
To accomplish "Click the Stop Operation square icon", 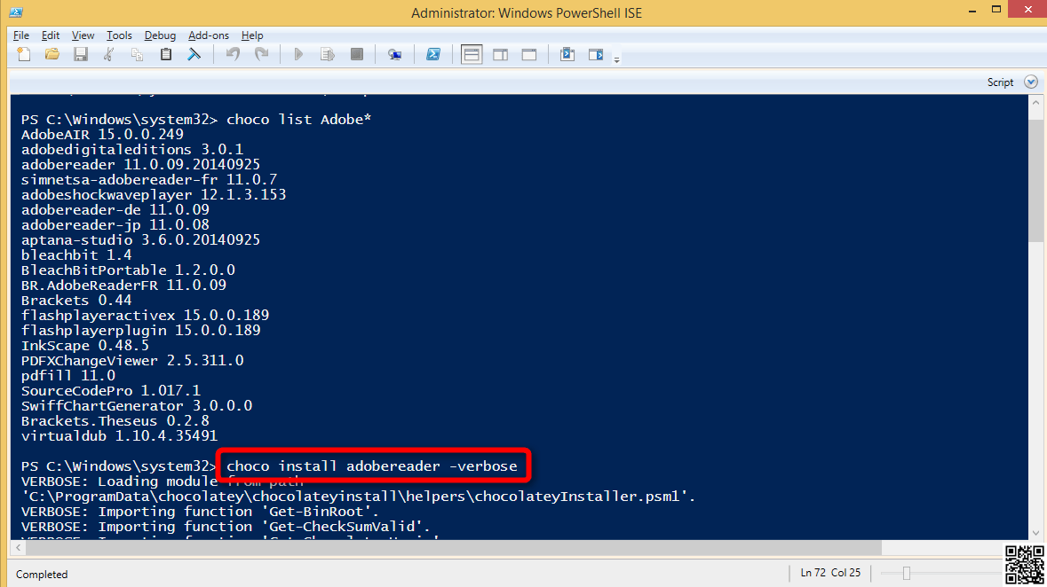I will coord(357,55).
